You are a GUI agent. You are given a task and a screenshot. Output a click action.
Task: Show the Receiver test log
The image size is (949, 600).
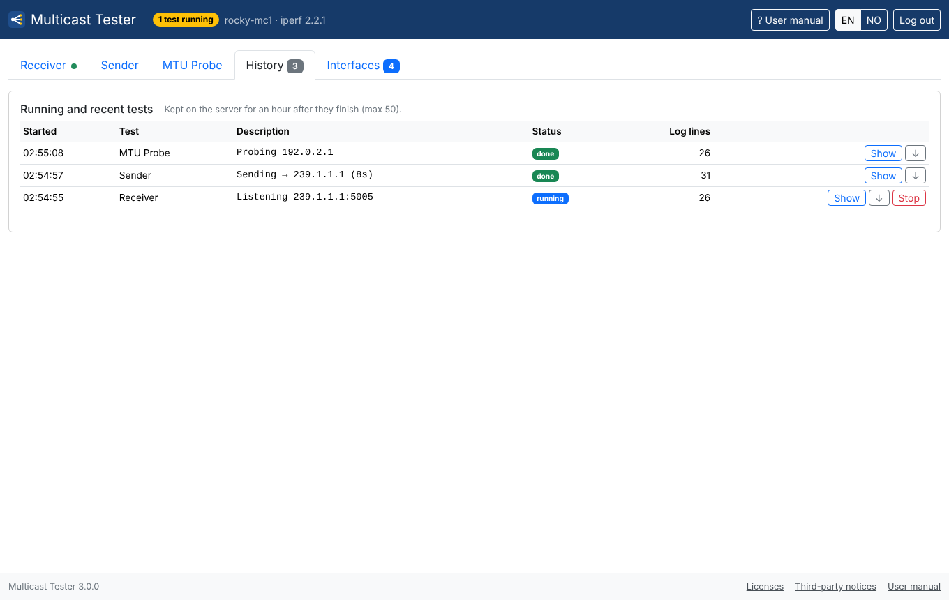847,198
